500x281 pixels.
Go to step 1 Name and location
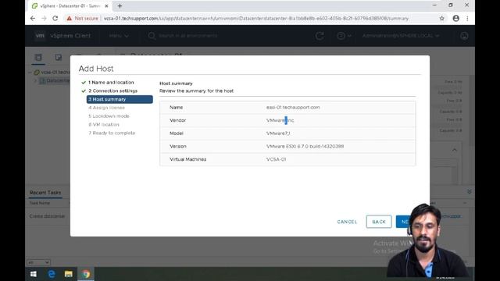click(x=111, y=82)
